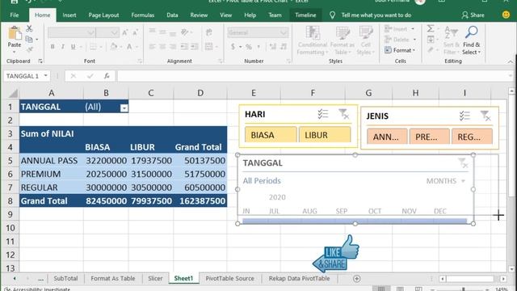The height and width of the screenshot is (291, 517).
Task: Open the File menu
Action: click(15, 15)
